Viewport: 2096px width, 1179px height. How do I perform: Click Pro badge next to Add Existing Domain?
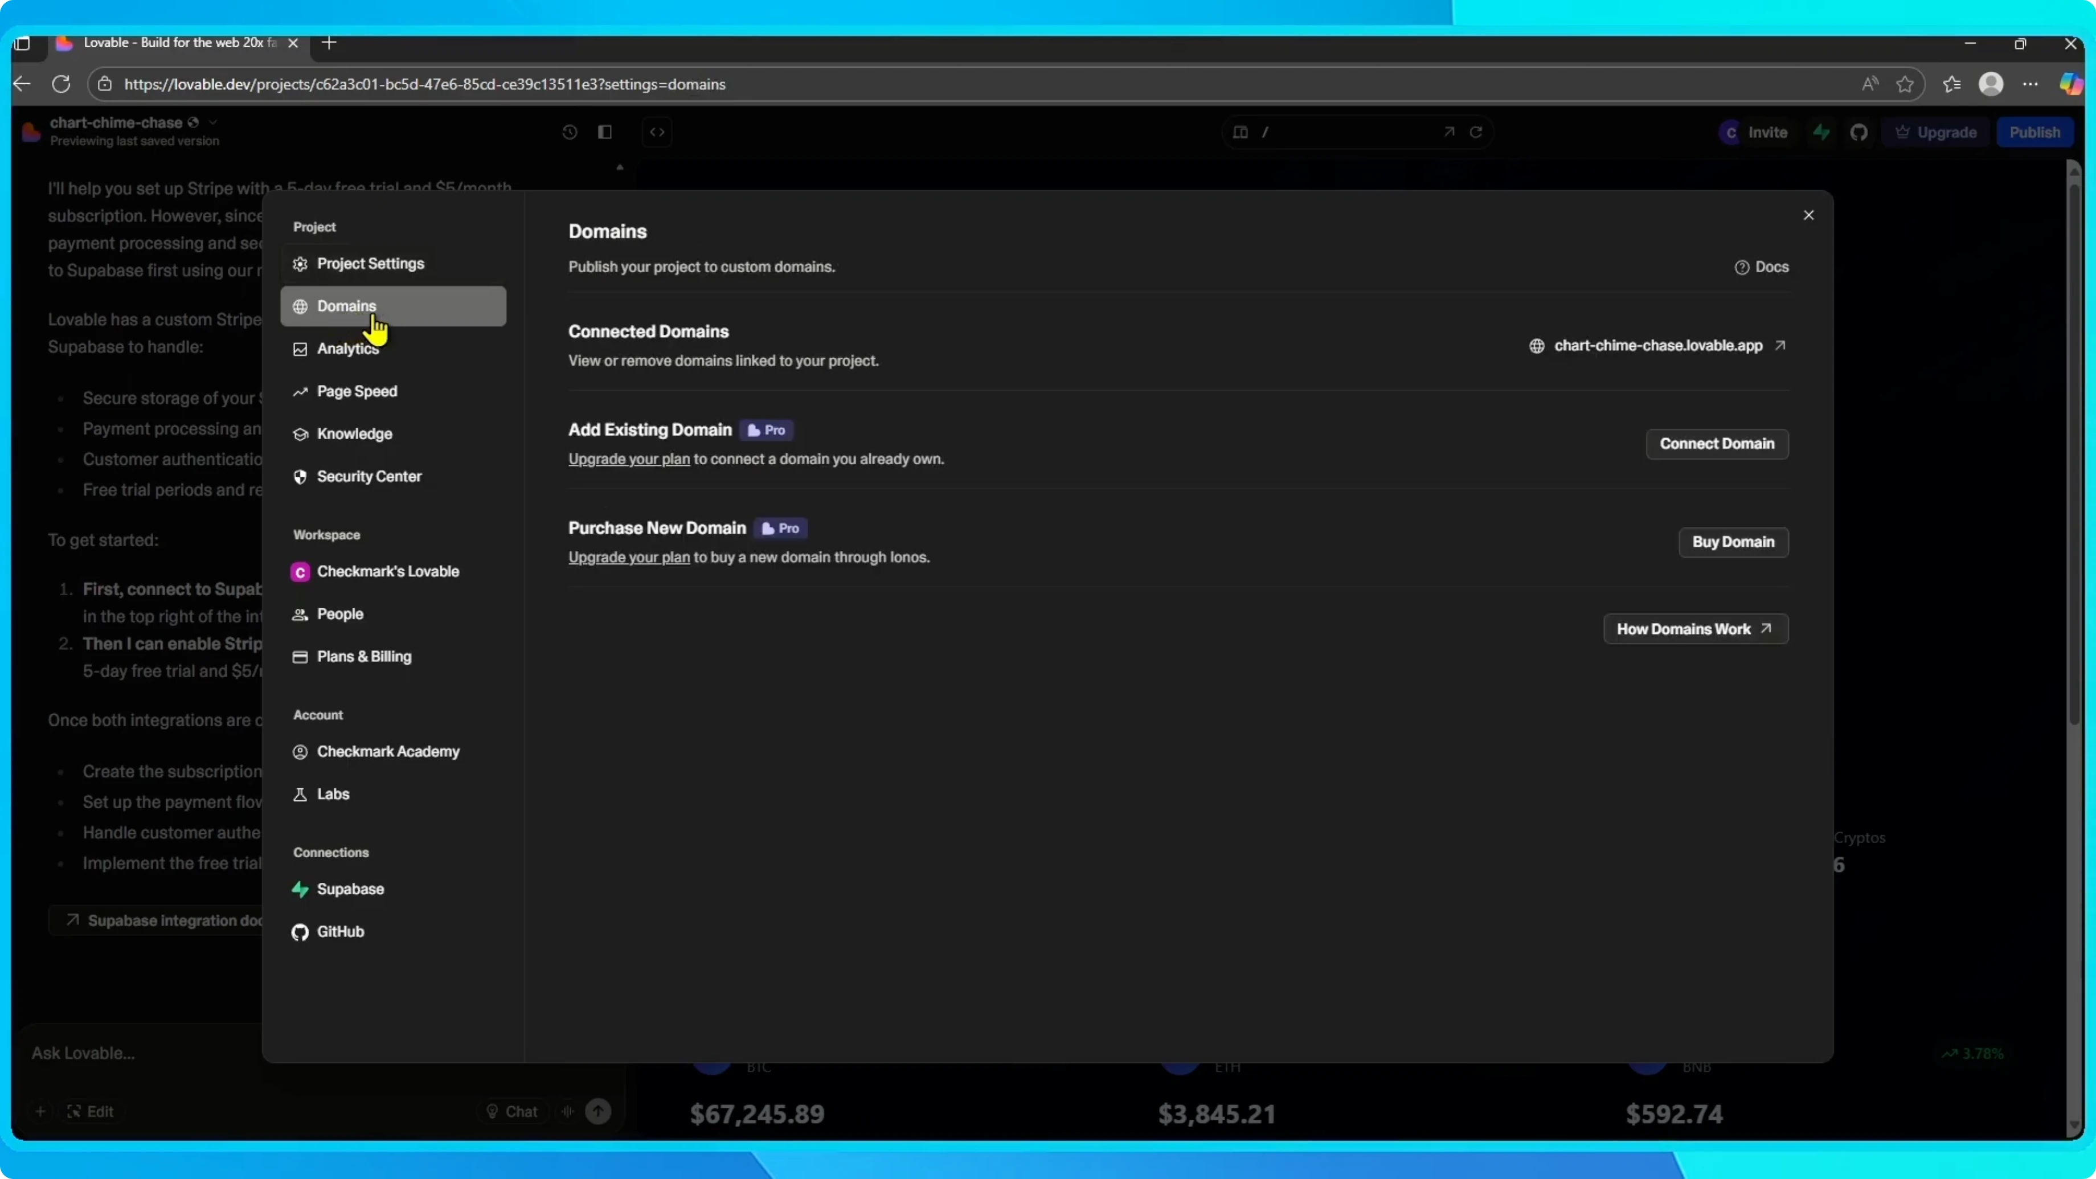[x=767, y=429]
